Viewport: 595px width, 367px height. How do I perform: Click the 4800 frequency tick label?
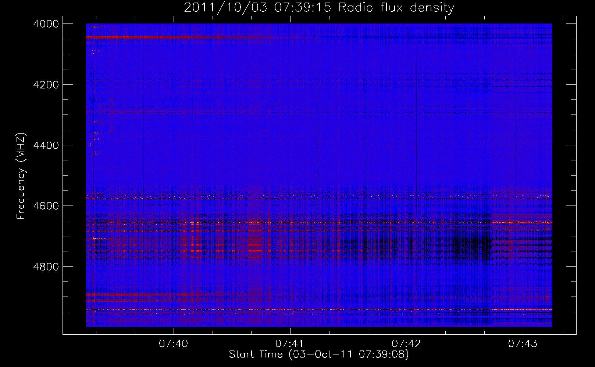[46, 266]
